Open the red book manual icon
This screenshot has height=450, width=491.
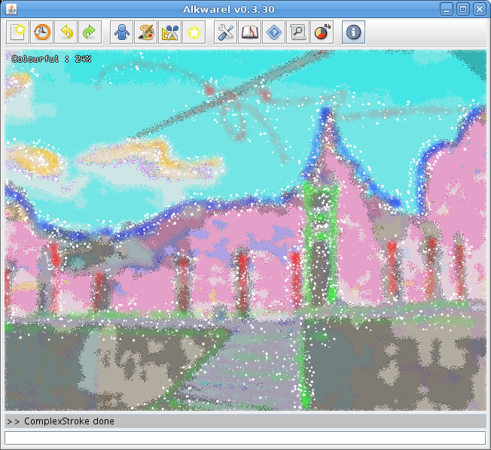point(250,32)
